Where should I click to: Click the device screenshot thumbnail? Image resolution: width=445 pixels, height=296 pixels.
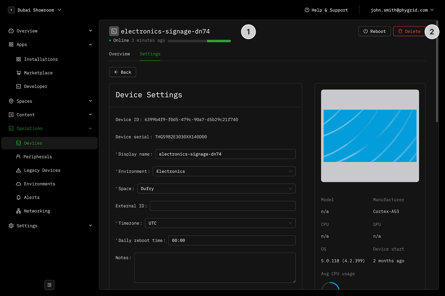[x=370, y=136]
